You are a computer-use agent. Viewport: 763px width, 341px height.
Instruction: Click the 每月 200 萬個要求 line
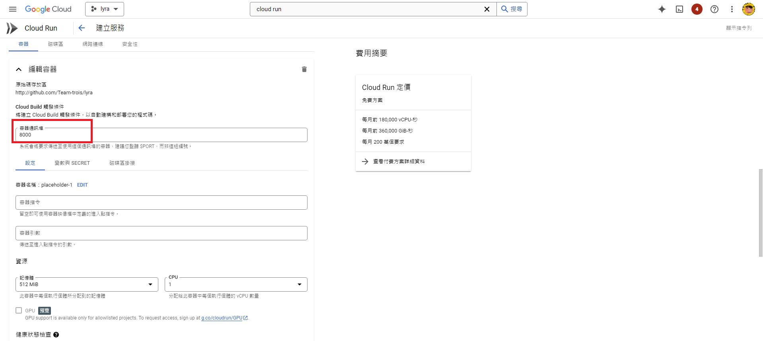pyautogui.click(x=383, y=142)
